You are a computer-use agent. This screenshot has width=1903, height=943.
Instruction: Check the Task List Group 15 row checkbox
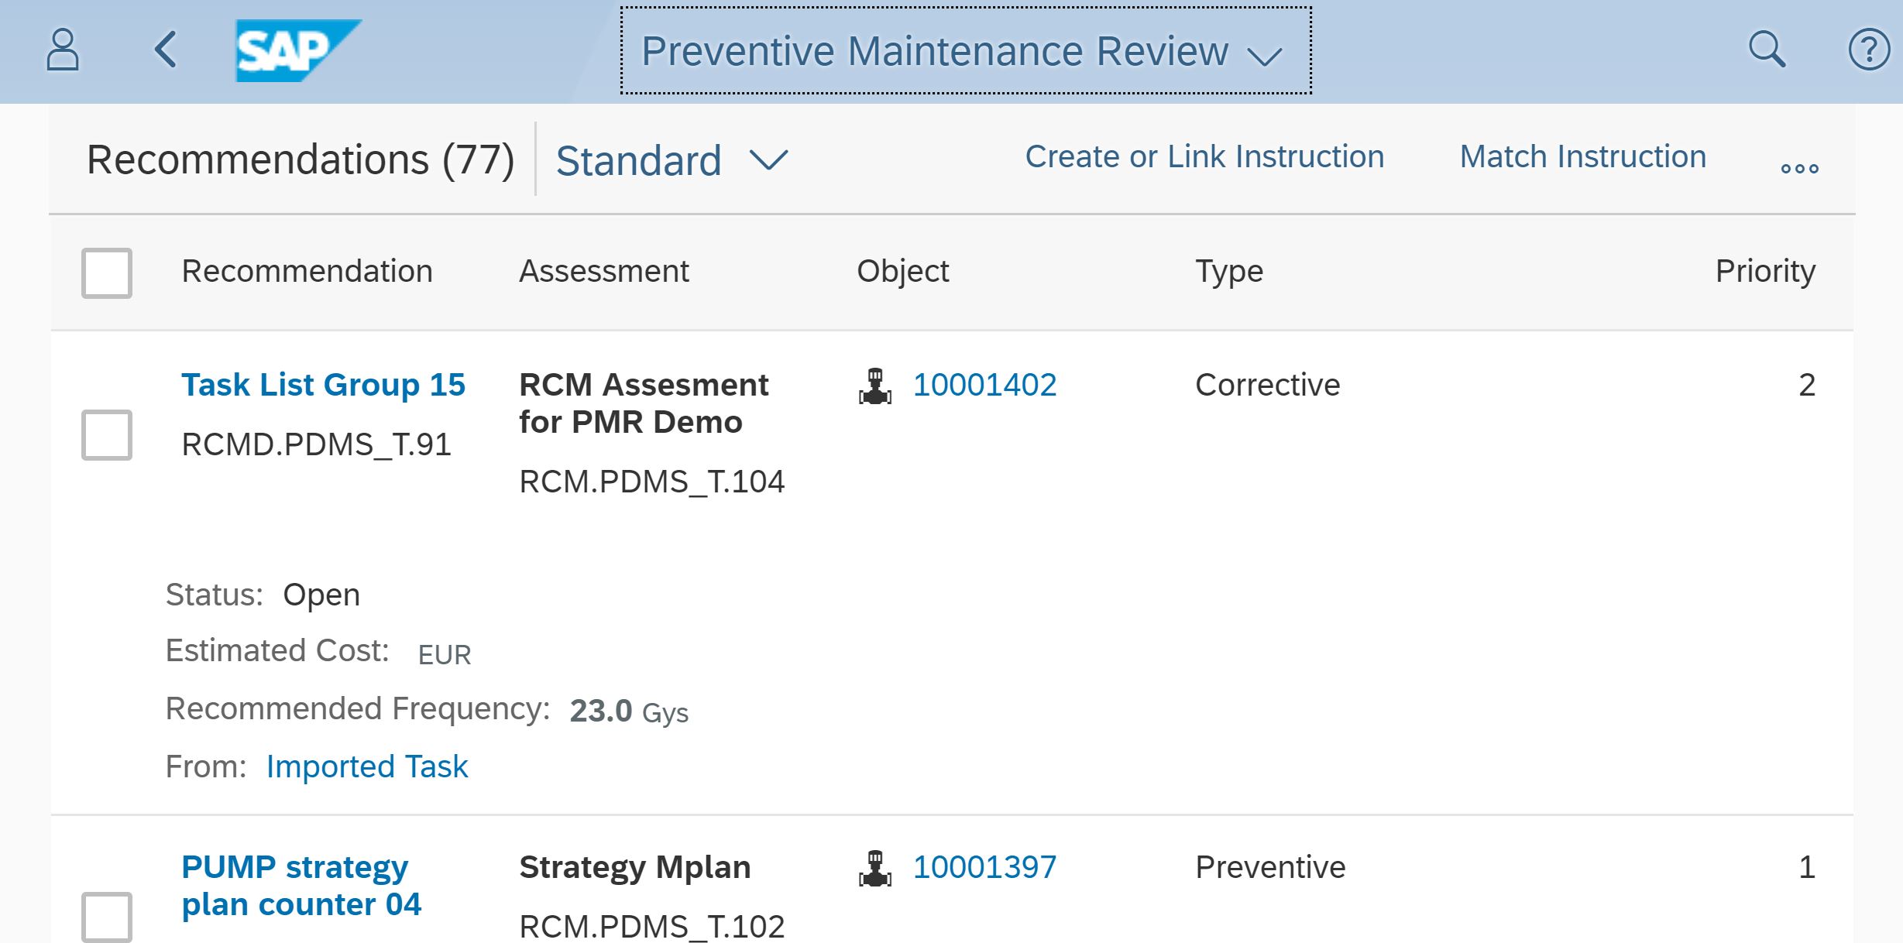[x=106, y=434]
